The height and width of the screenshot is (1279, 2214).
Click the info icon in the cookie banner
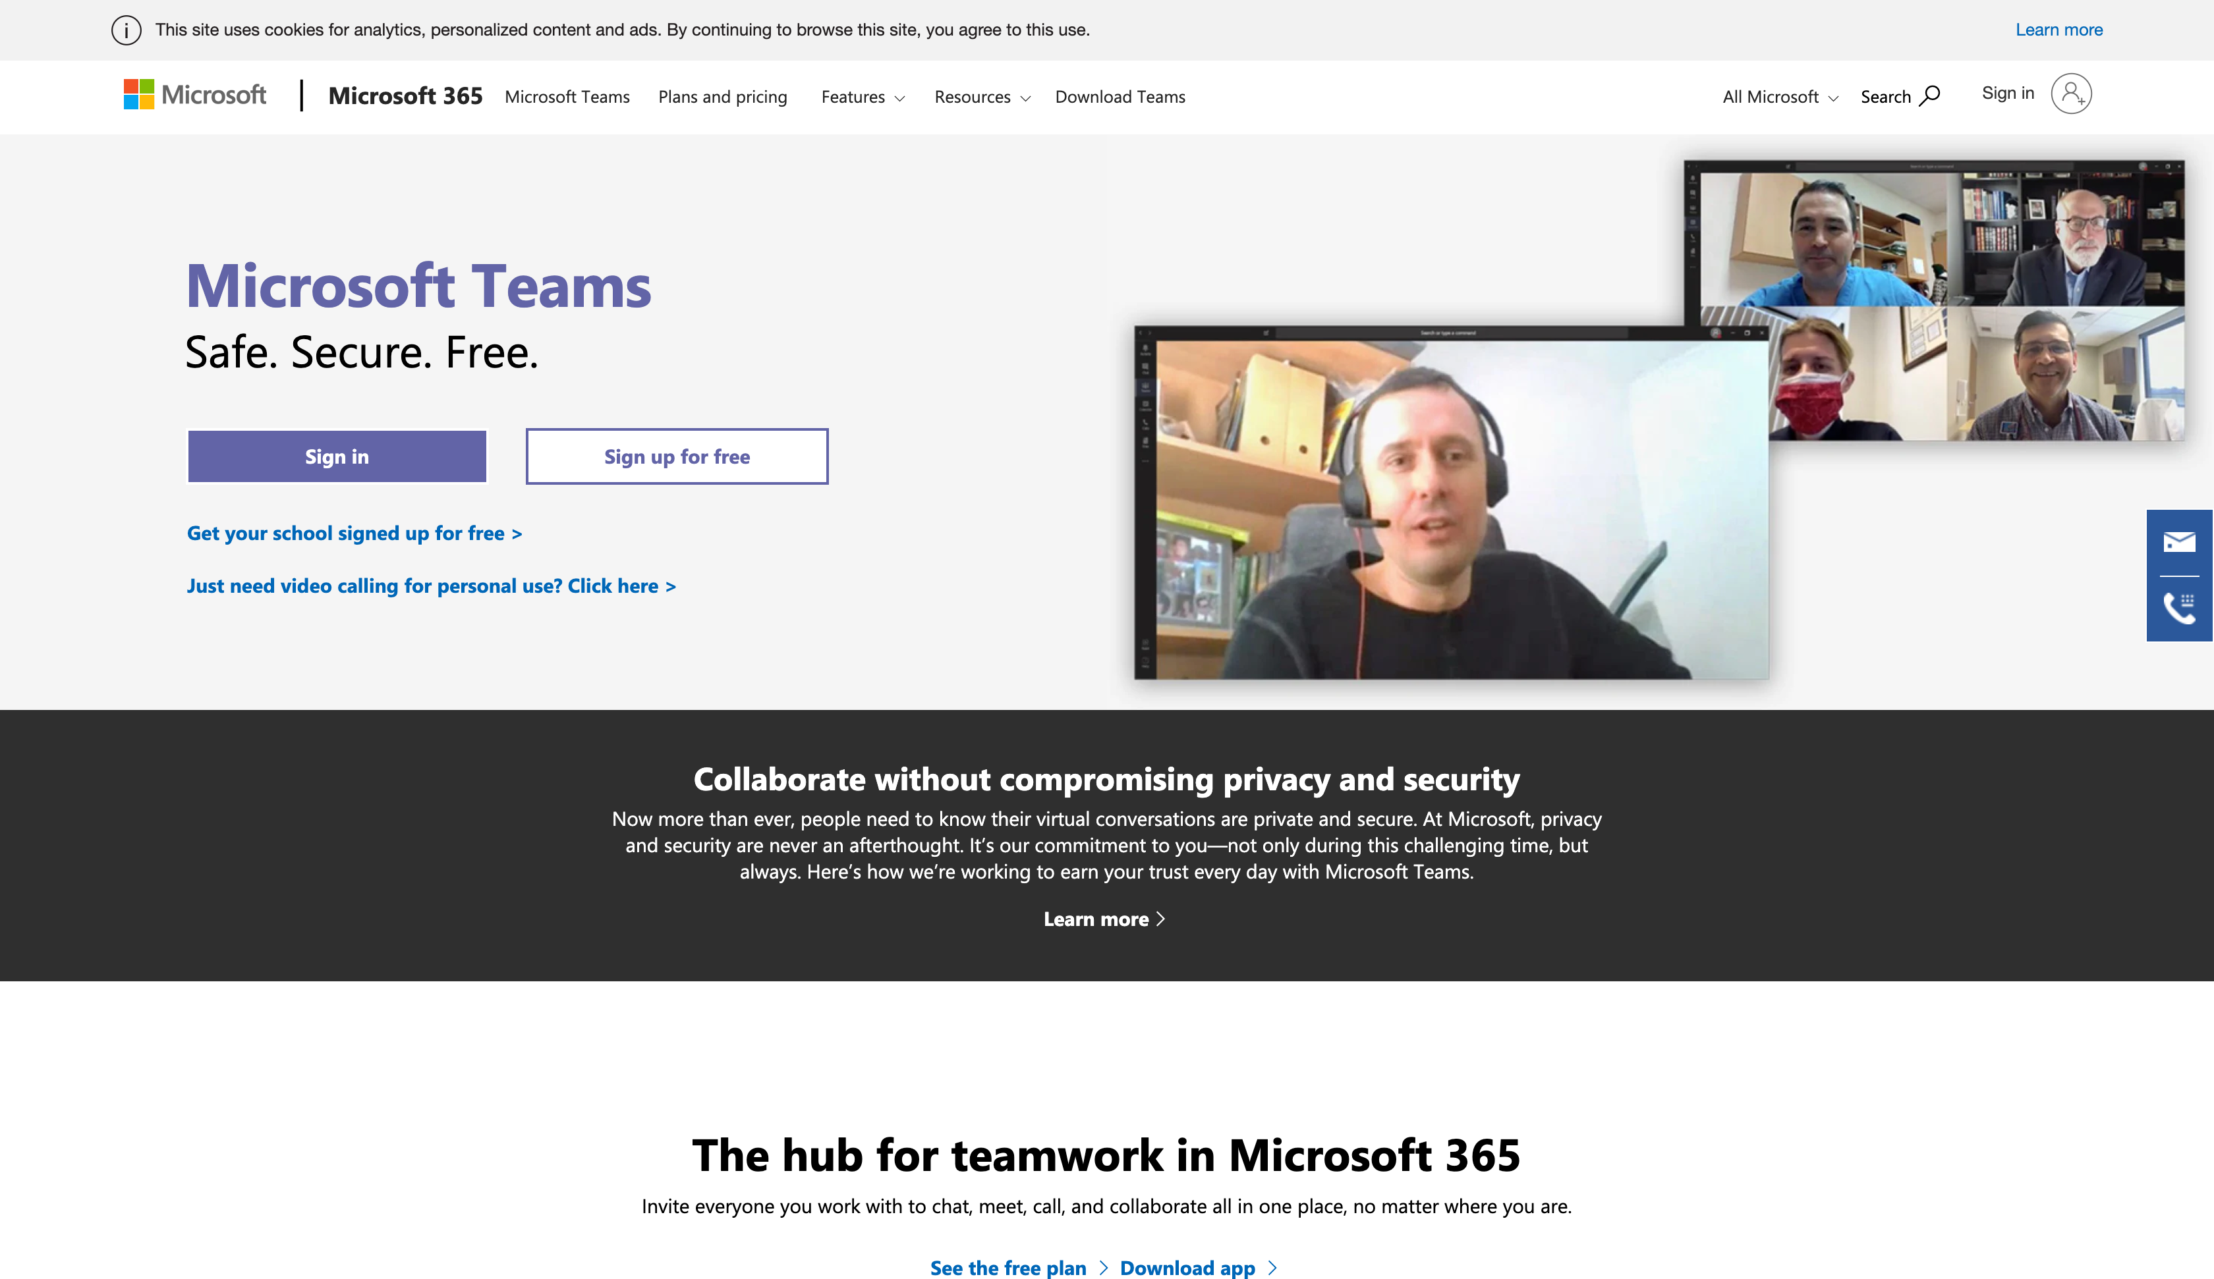(126, 30)
